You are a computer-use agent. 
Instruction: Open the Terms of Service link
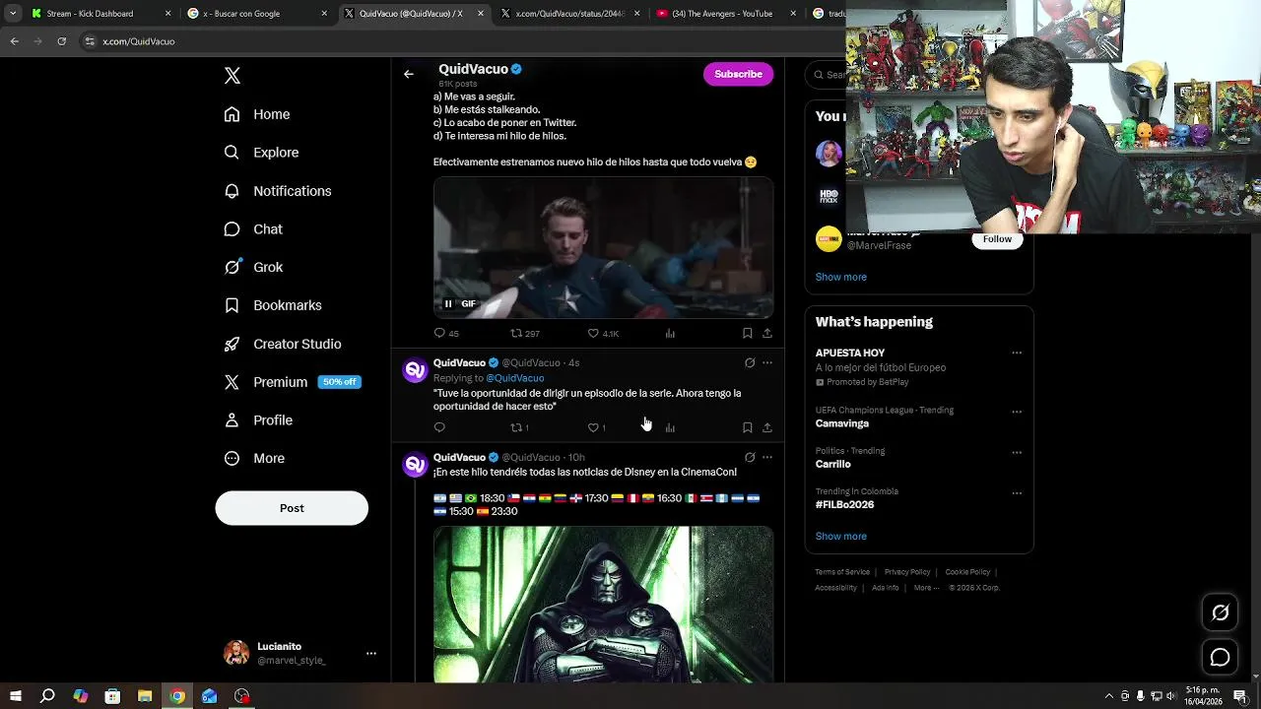coord(842,572)
